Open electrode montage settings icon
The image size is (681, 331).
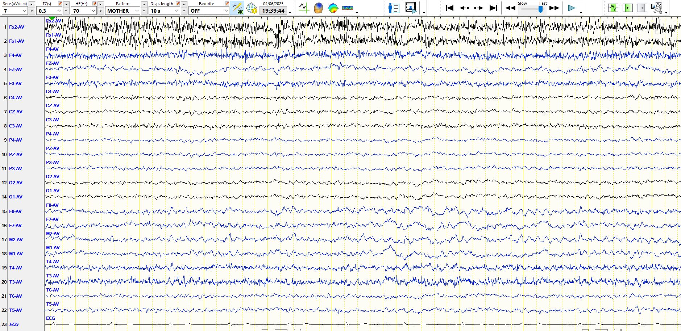pos(251,8)
